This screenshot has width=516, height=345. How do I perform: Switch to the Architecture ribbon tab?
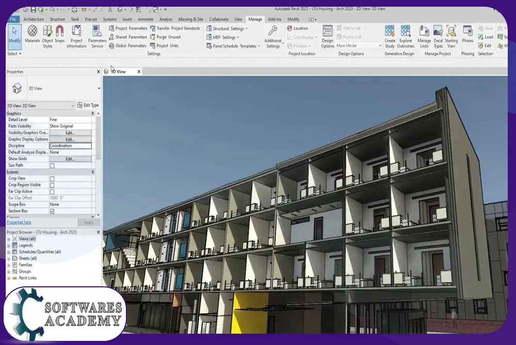[34, 20]
